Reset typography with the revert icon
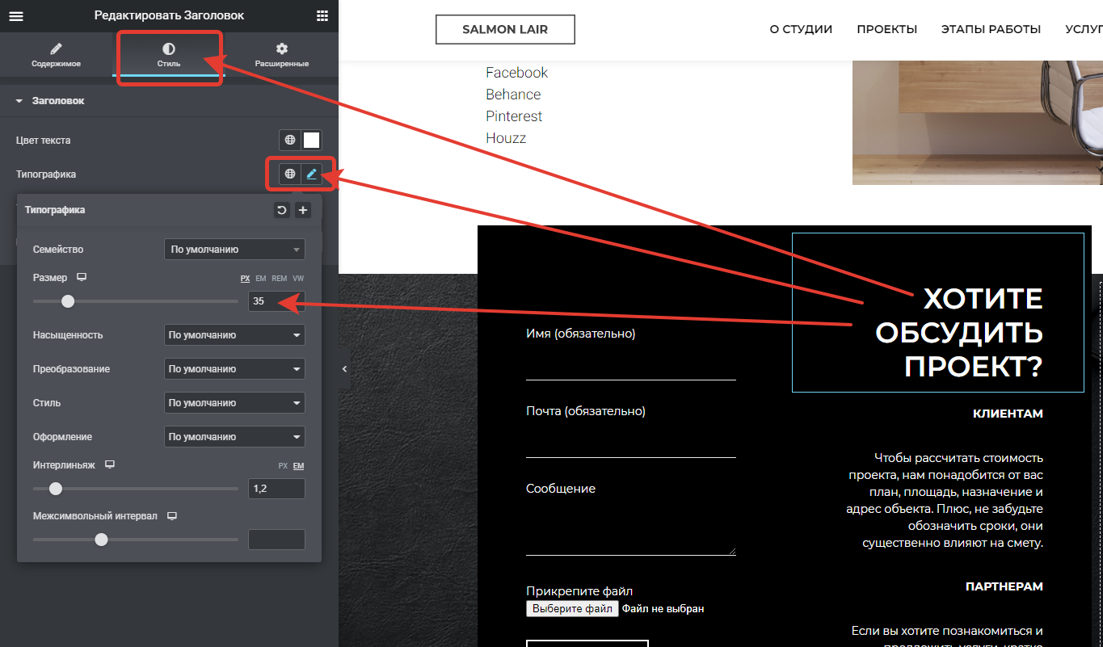 (281, 210)
